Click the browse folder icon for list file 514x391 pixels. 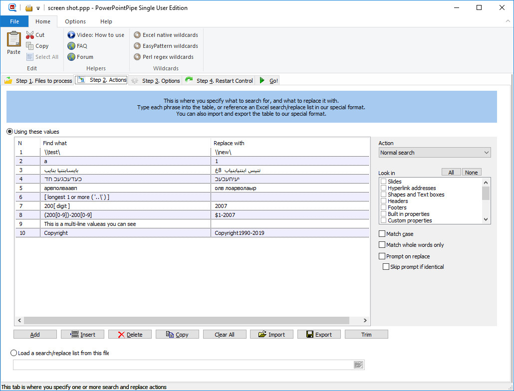click(358, 365)
